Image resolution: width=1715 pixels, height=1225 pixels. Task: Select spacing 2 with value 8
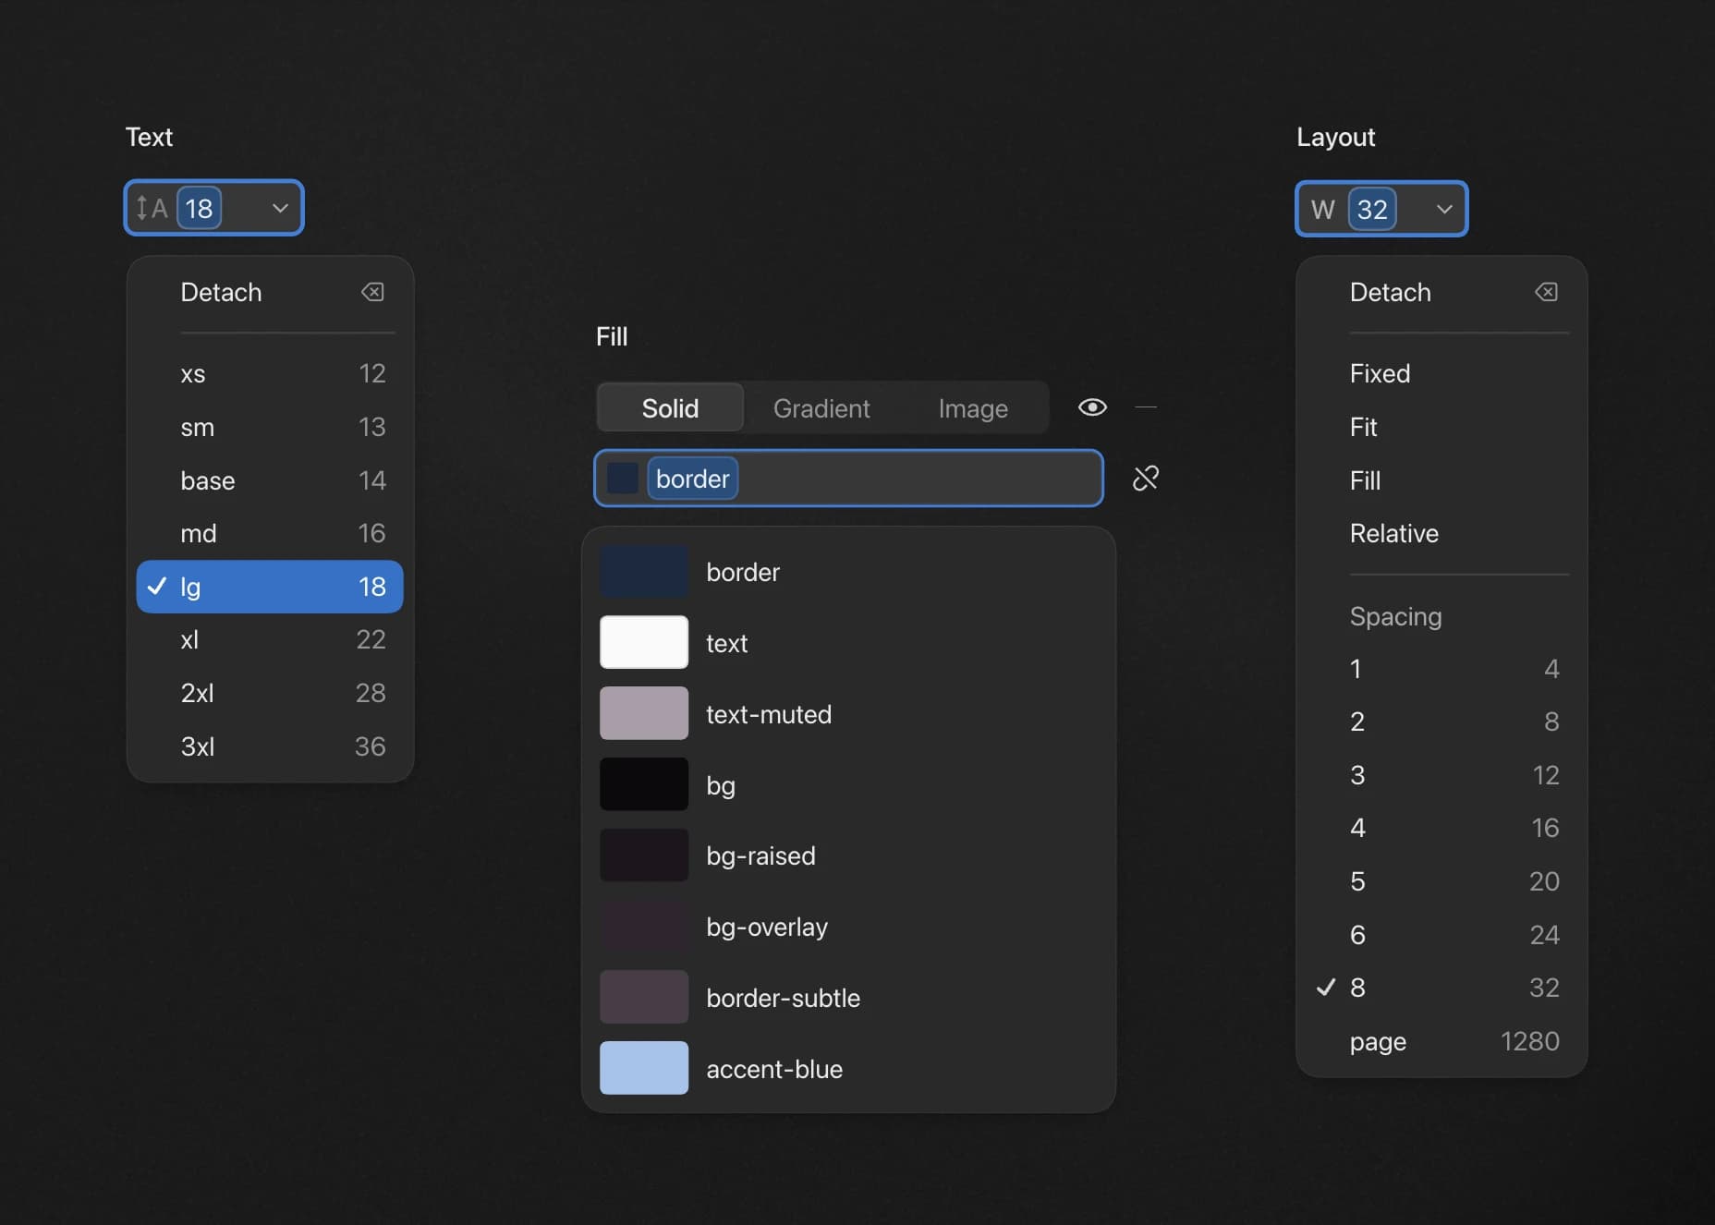click(1441, 722)
